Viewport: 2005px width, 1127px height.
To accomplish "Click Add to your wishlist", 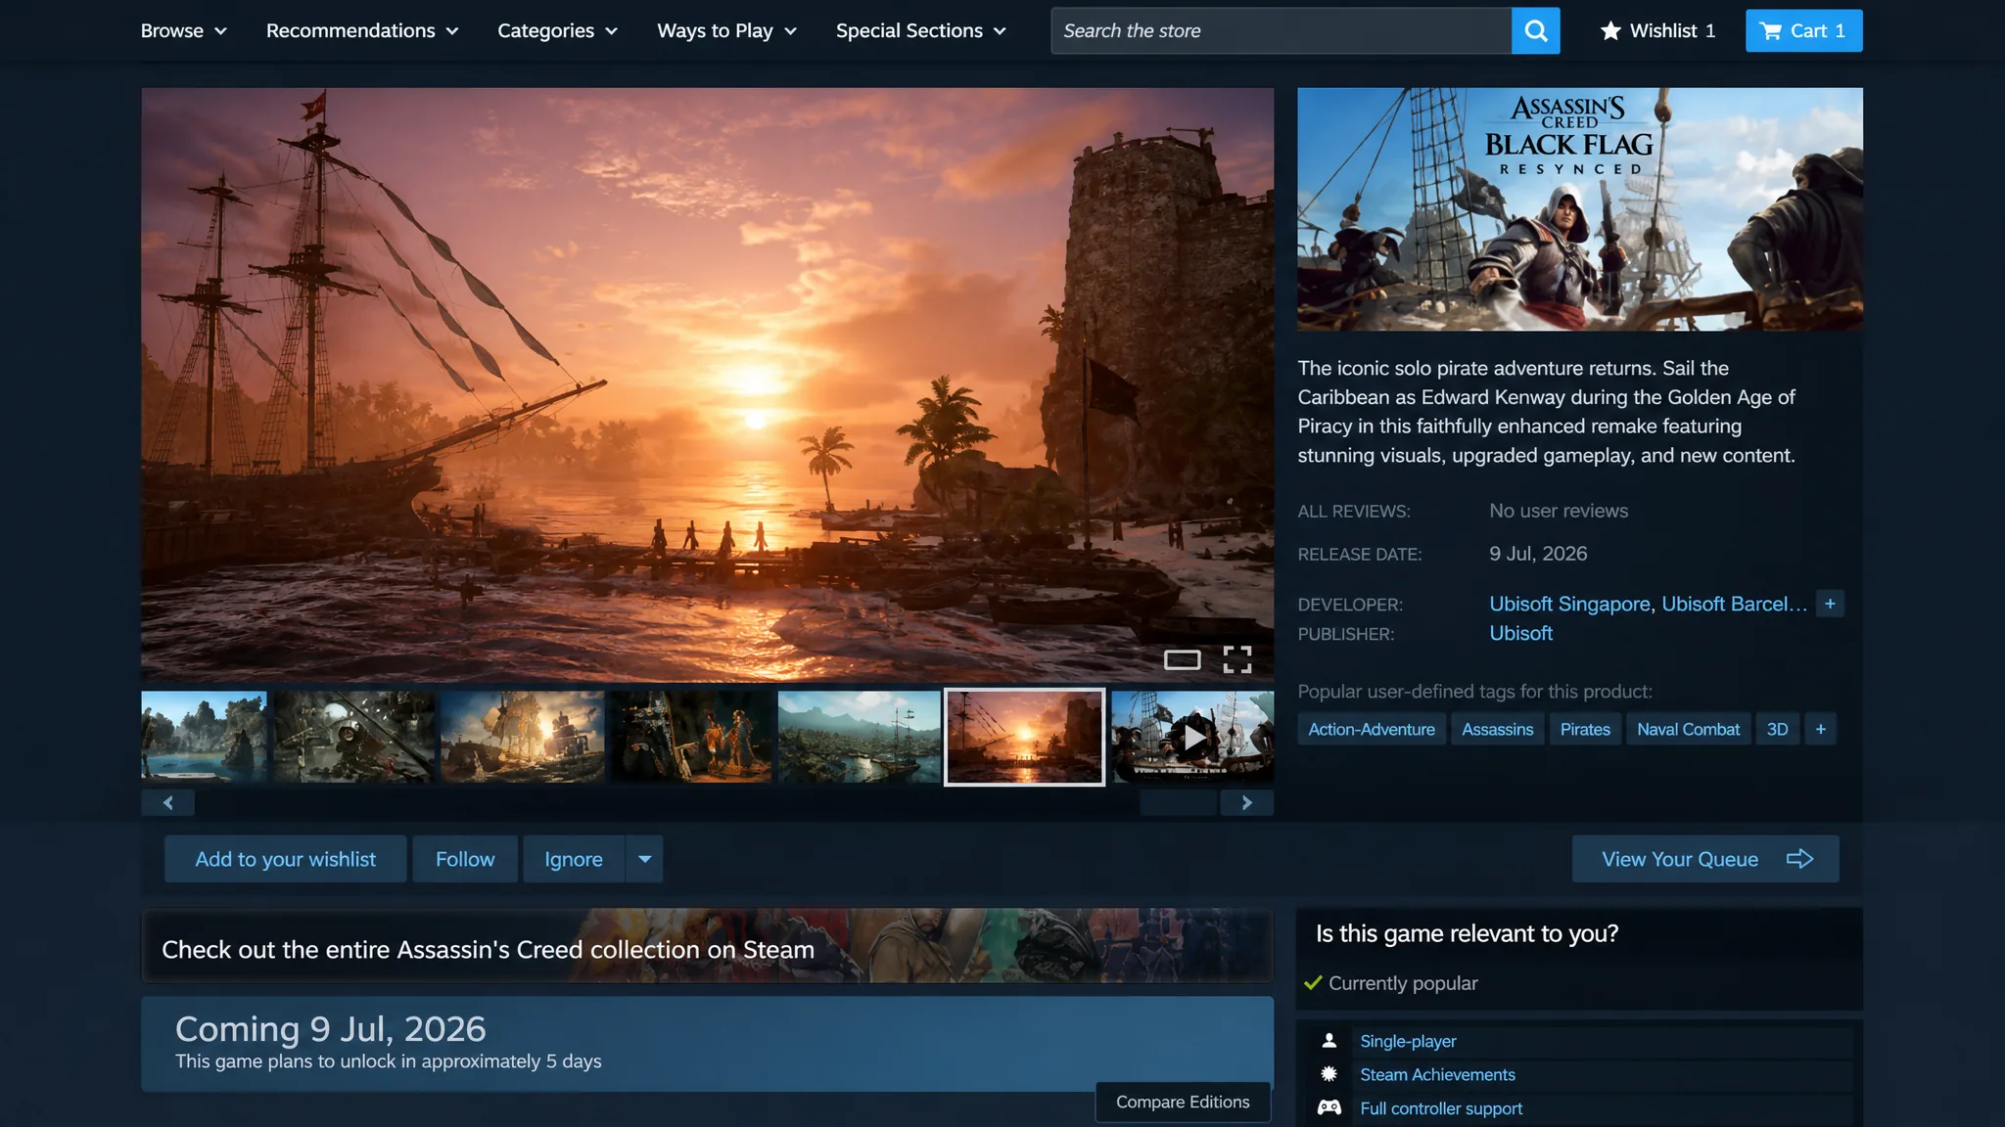I will click(285, 859).
